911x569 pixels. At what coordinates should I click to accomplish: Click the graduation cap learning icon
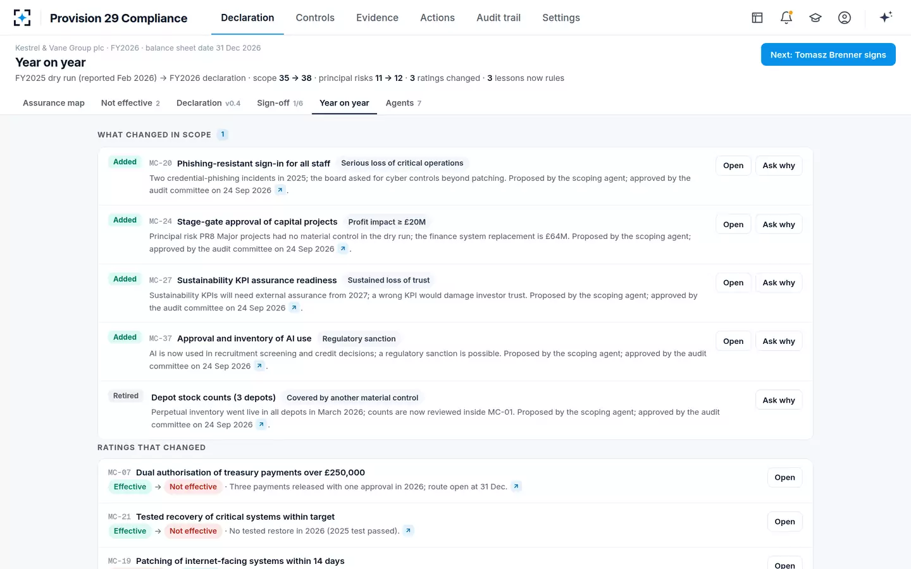click(815, 18)
